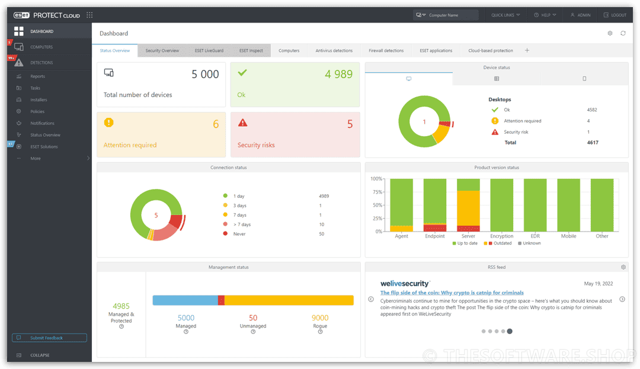Switch to the Computers dashboard tab
Screen dimensions: 640x369
[289, 50]
